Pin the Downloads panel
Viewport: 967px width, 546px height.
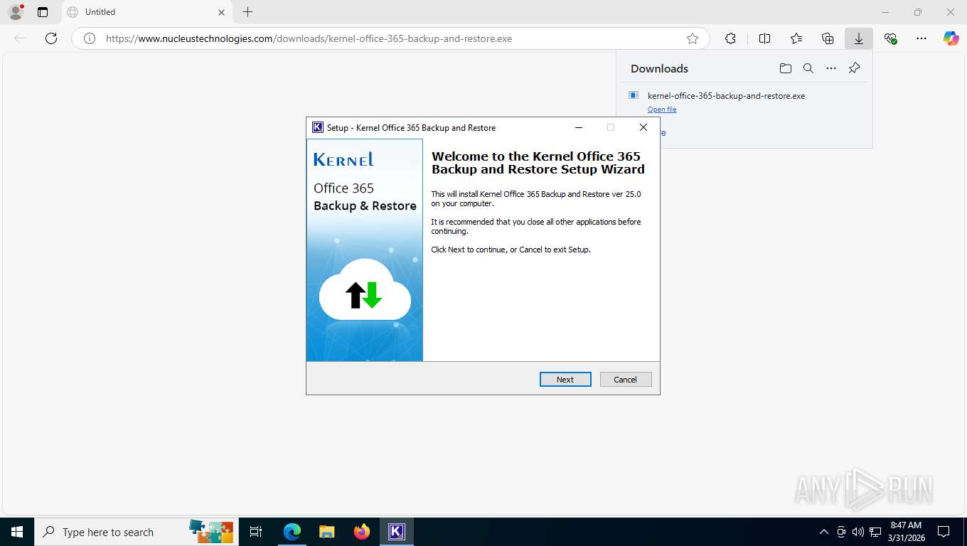[x=855, y=68]
